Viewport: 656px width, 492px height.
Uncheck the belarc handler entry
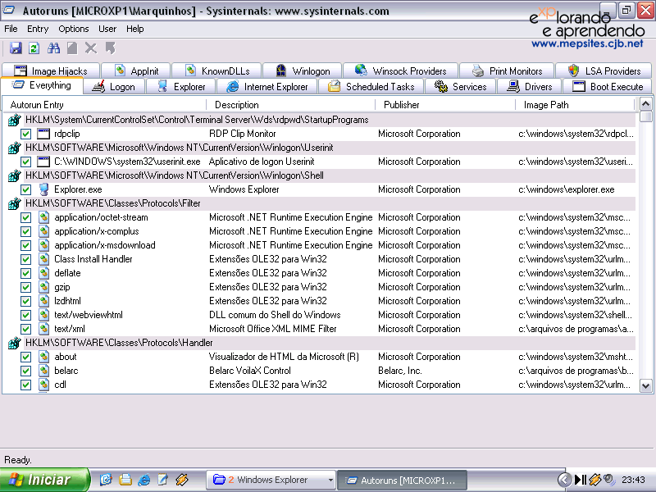[x=26, y=371]
